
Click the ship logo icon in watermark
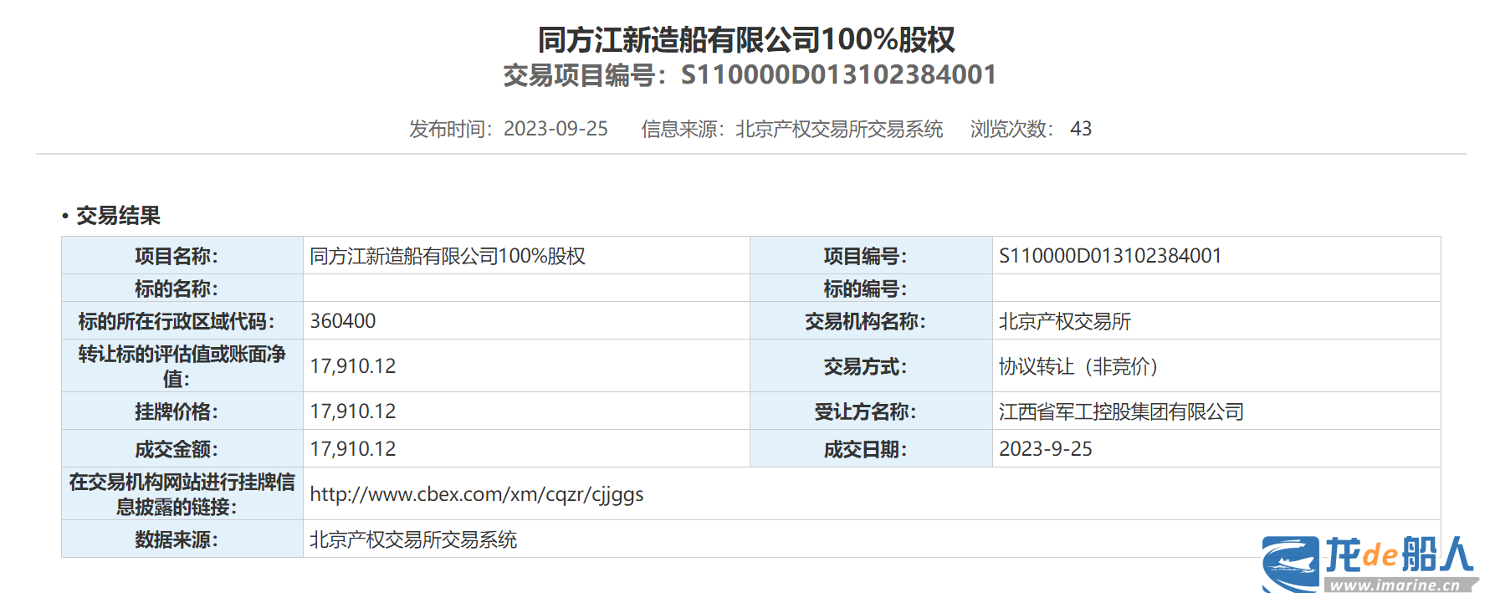point(1290,564)
